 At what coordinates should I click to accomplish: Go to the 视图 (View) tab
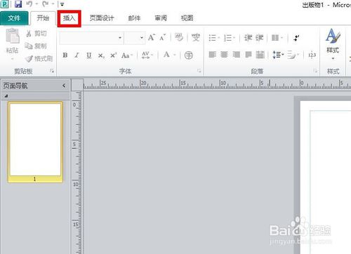(187, 18)
